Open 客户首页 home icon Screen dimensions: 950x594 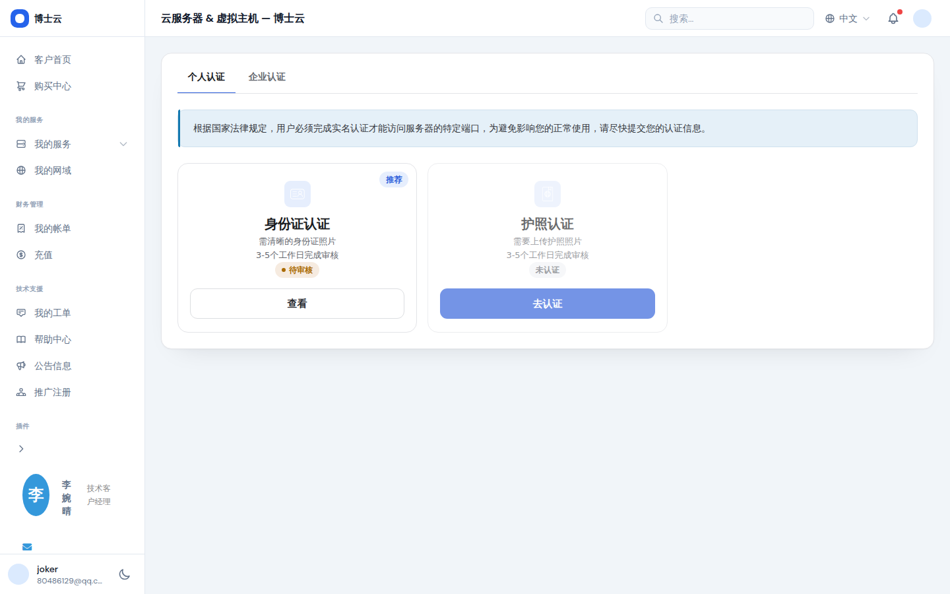[x=21, y=59]
